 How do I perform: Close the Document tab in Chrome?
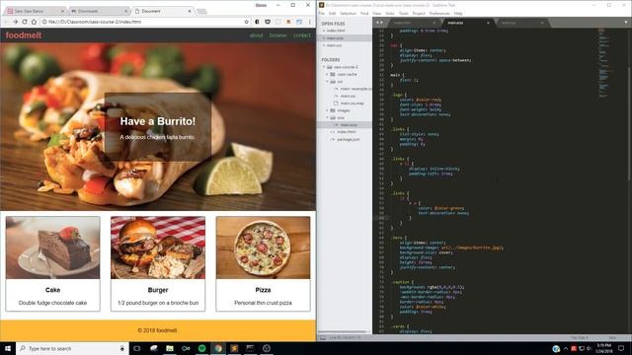coord(190,11)
